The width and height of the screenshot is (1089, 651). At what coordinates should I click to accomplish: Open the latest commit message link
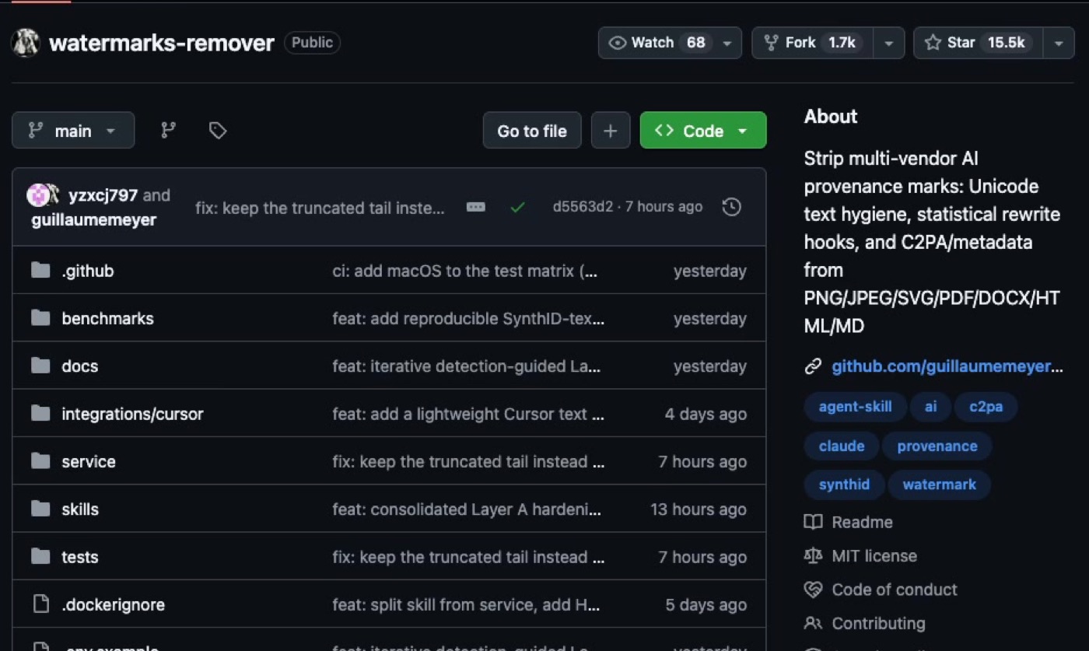(x=320, y=208)
